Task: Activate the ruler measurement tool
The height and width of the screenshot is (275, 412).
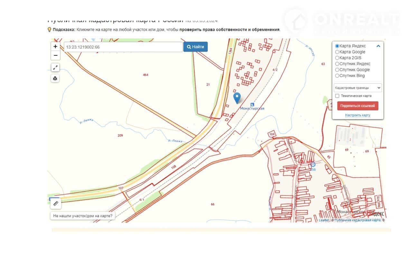Action: click(x=56, y=204)
